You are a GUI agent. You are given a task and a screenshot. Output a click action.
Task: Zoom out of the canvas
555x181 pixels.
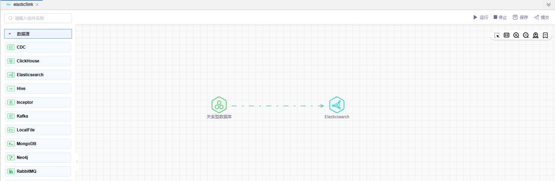pyautogui.click(x=526, y=35)
